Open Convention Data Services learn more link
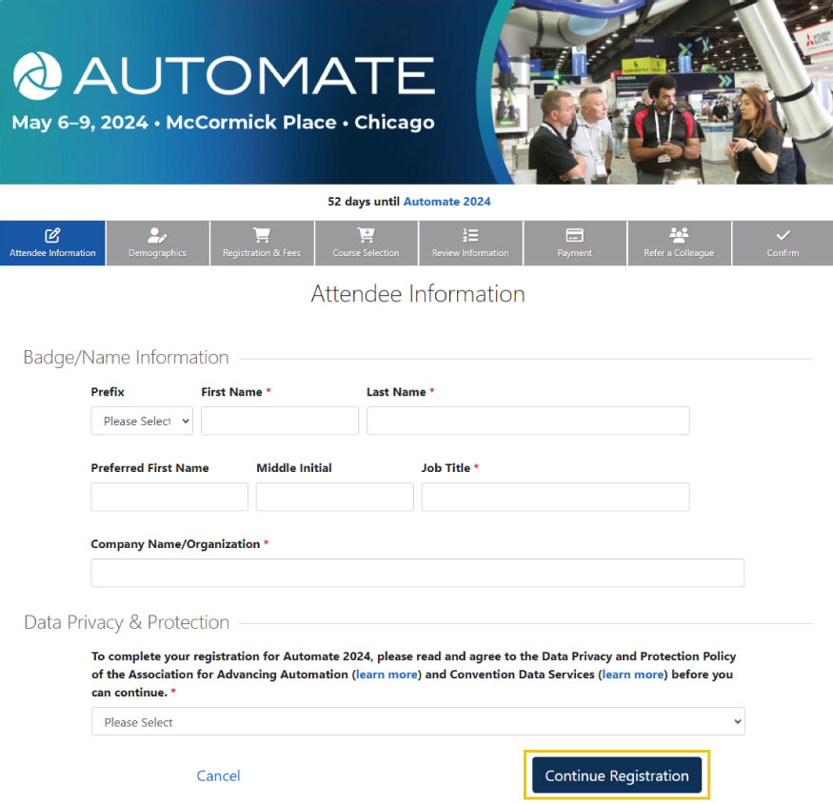 pyautogui.click(x=633, y=675)
